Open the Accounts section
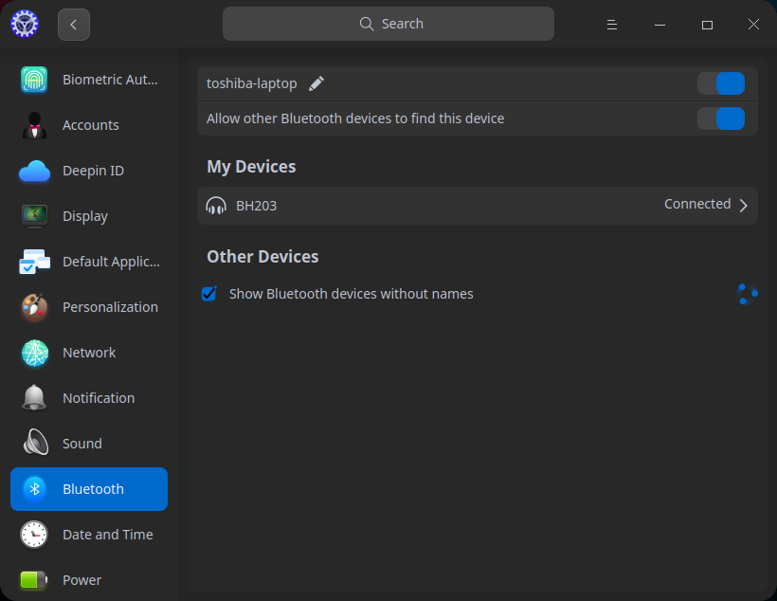This screenshot has width=777, height=601. pyautogui.click(x=90, y=125)
